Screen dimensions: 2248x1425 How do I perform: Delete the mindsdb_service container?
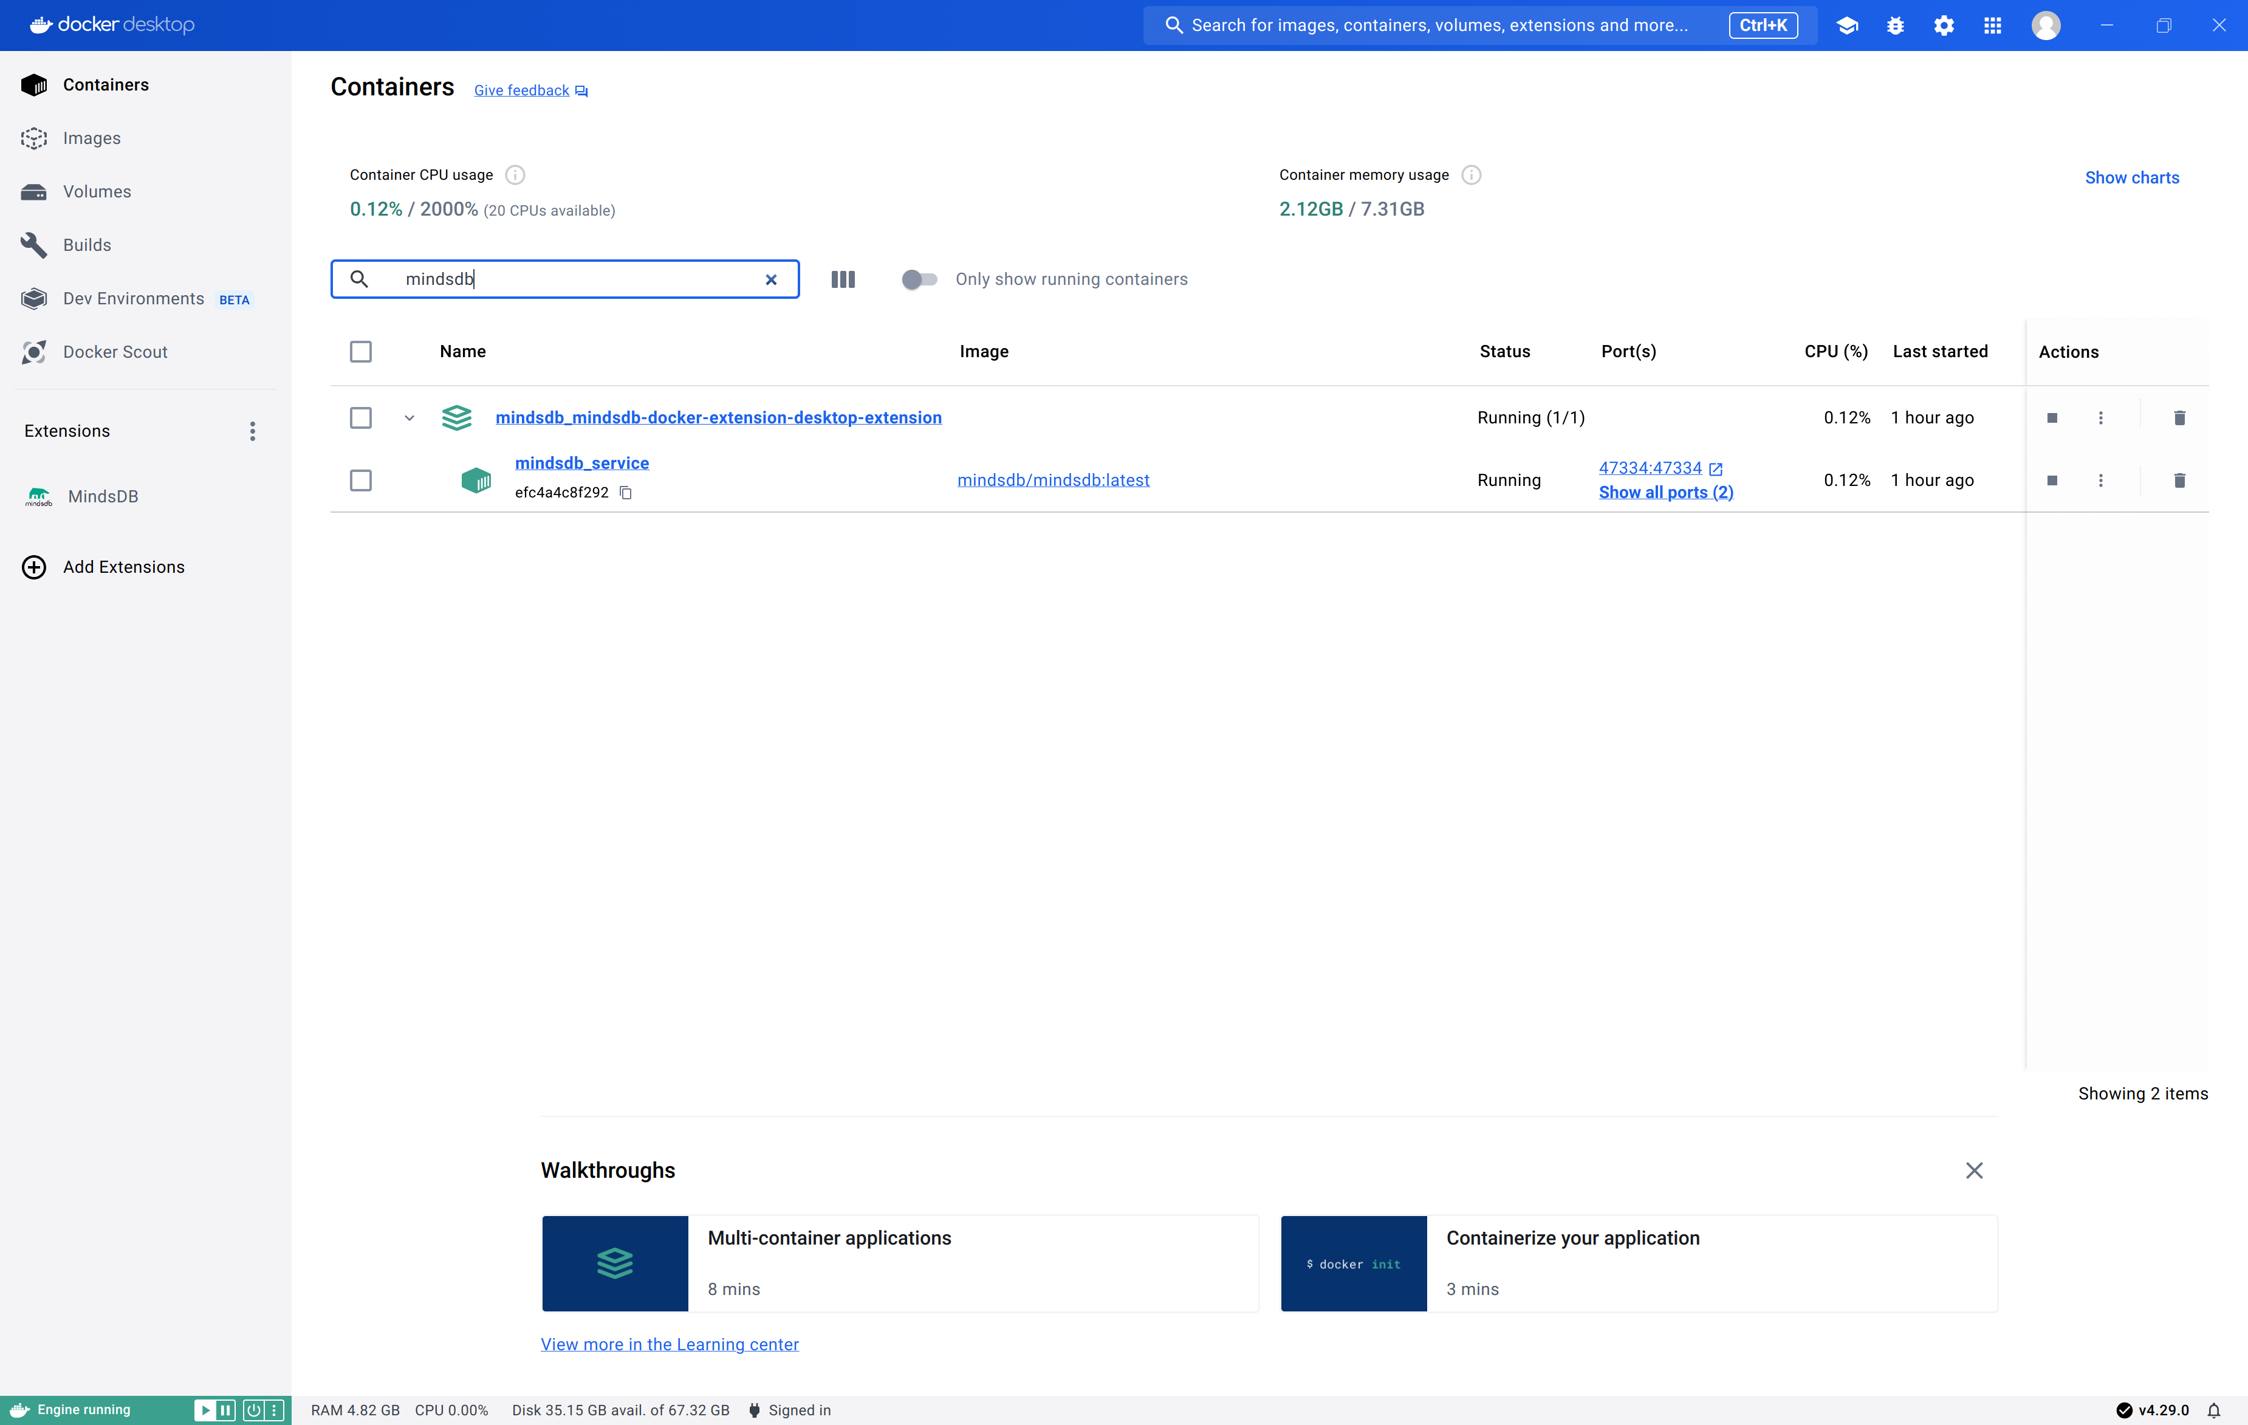pyautogui.click(x=2179, y=480)
